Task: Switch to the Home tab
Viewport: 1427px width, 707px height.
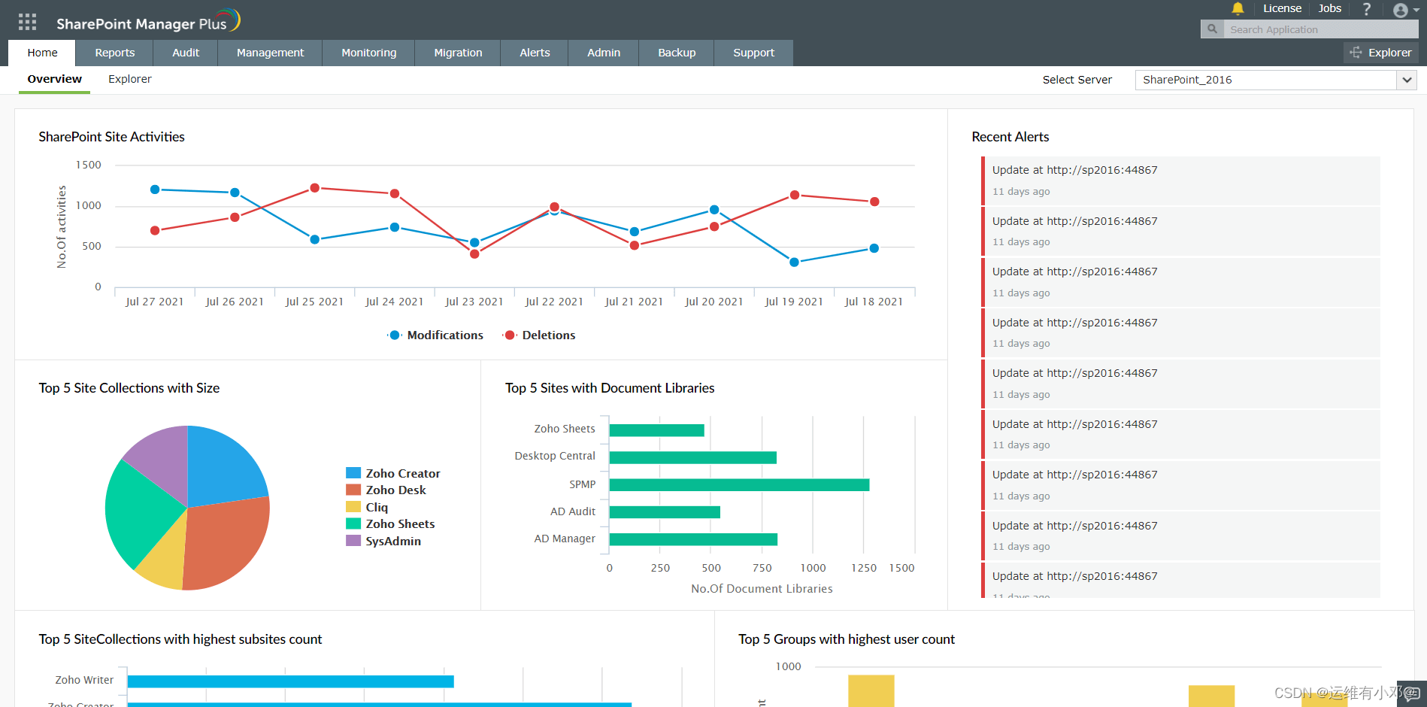Action: [42, 53]
